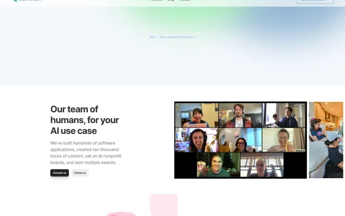The image size is (345, 216).
Task: Click the "Our team of humans" heading
Action: (85, 120)
